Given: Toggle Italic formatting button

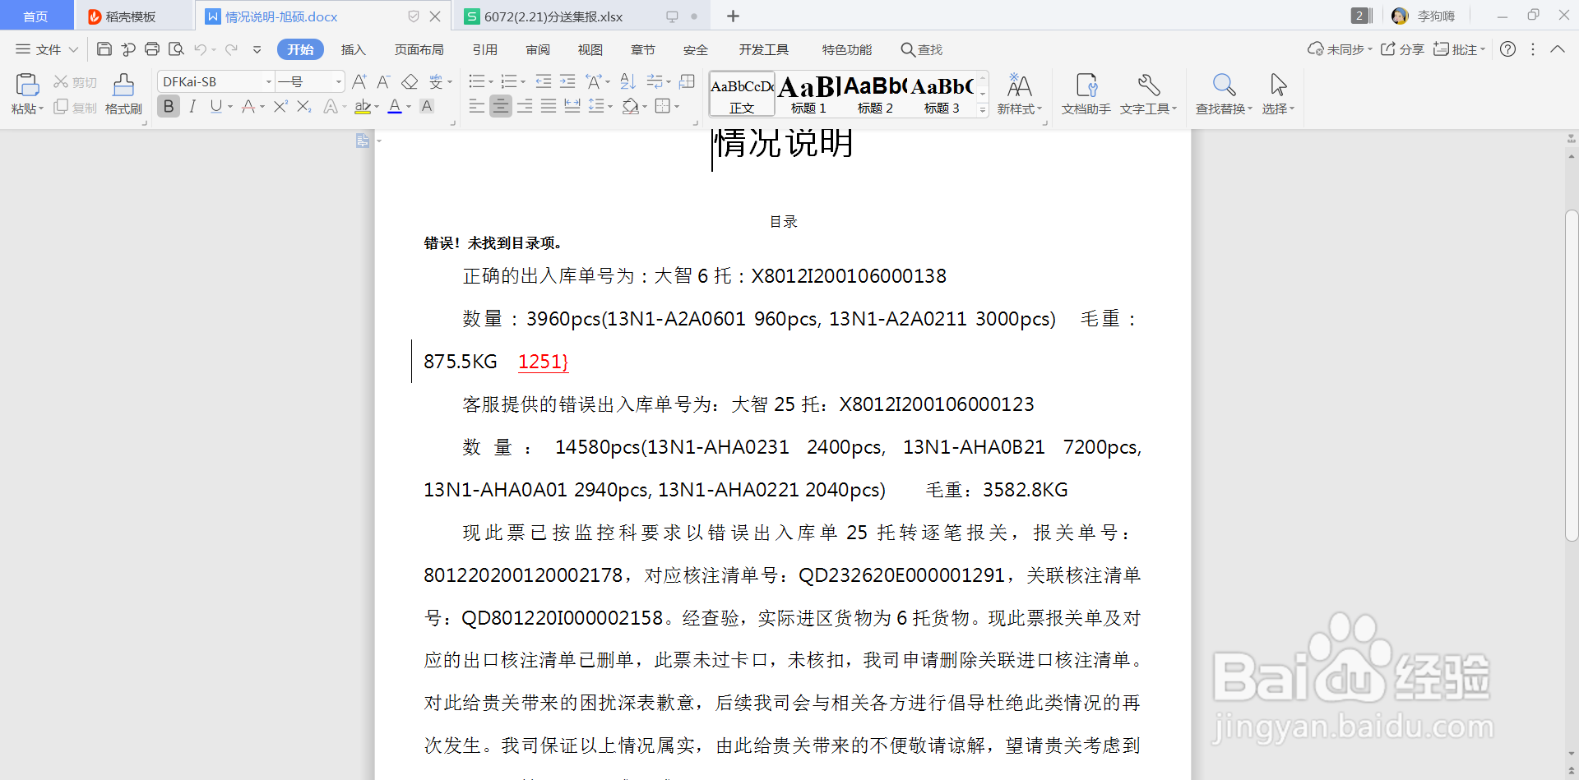Looking at the screenshot, I should click(192, 106).
